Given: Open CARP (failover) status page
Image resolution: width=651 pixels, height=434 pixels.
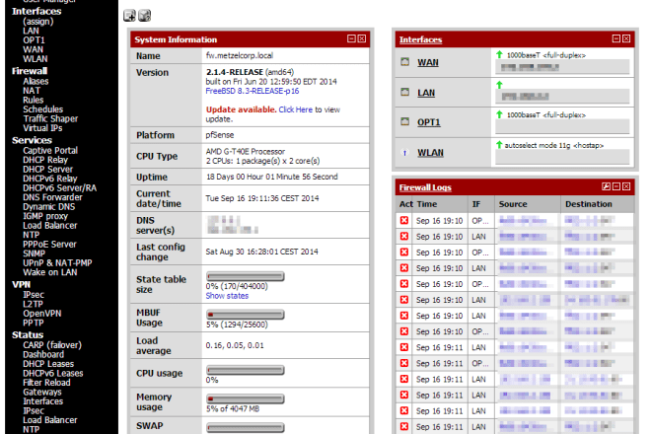Looking at the screenshot, I should tap(52, 344).
